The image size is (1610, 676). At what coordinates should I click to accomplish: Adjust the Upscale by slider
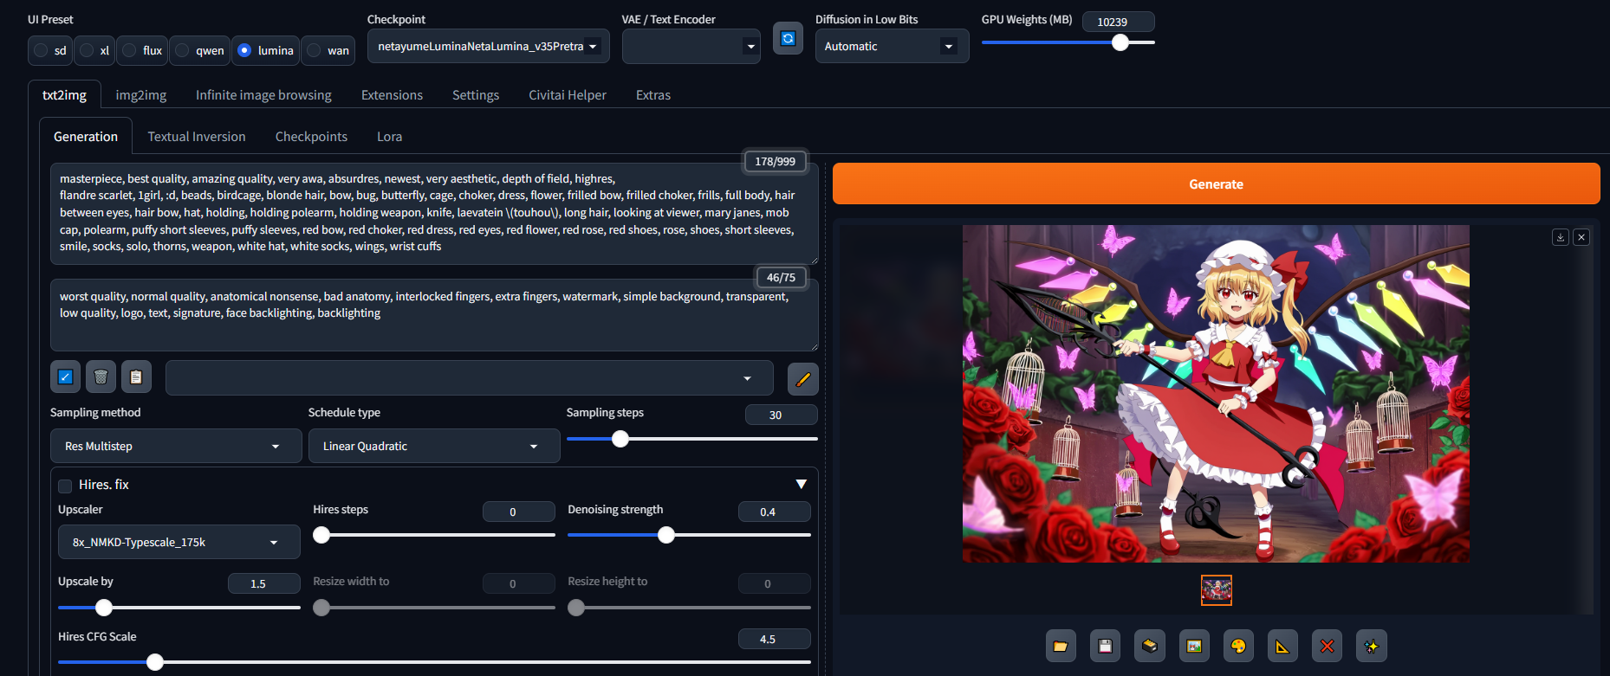click(x=179, y=608)
